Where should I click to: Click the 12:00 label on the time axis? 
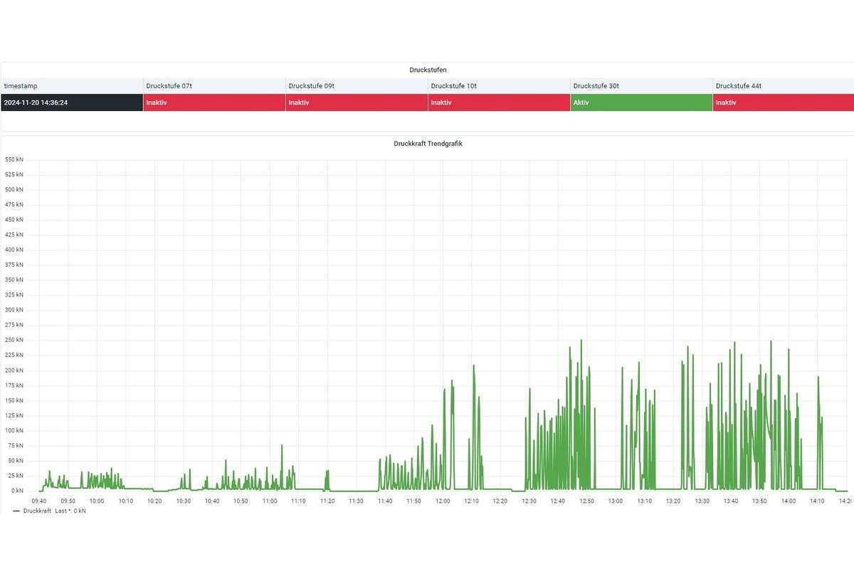[443, 501]
